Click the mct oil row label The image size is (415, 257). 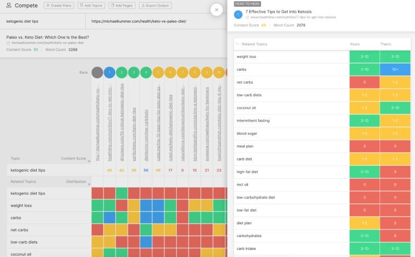pyautogui.click(x=243, y=185)
